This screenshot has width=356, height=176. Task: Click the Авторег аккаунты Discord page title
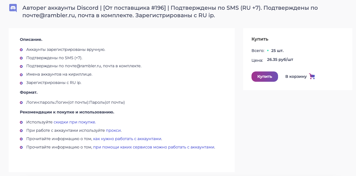[x=170, y=11]
